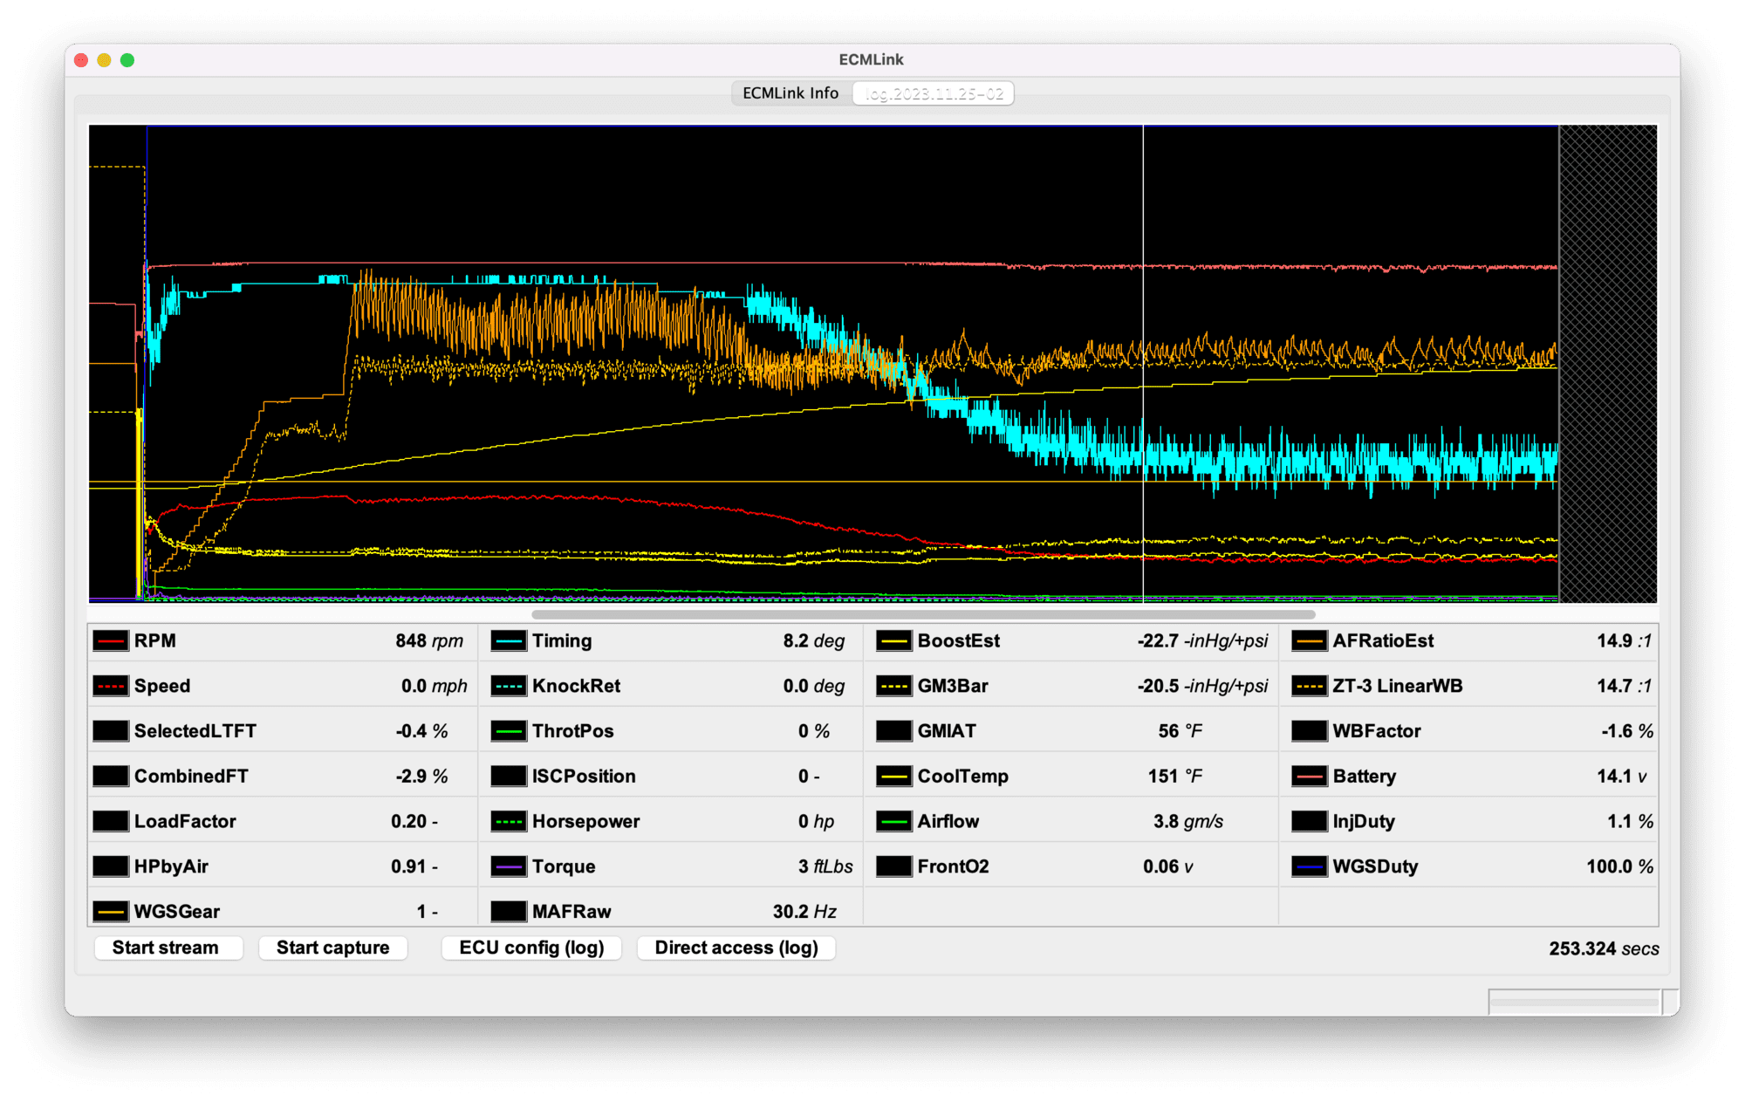Click the CoolTemp yellow swatch

coord(894,777)
